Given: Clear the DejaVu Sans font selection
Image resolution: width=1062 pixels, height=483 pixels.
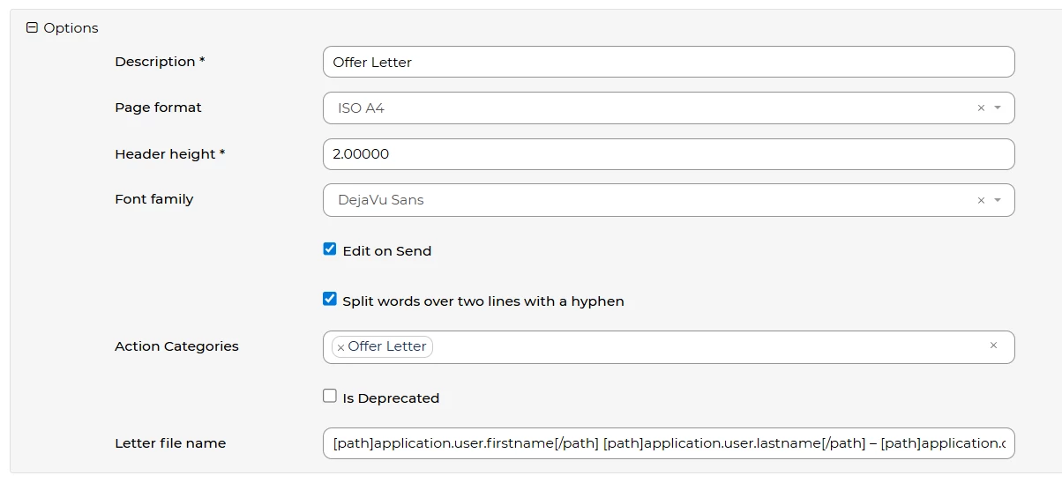Looking at the screenshot, I should pos(981,201).
